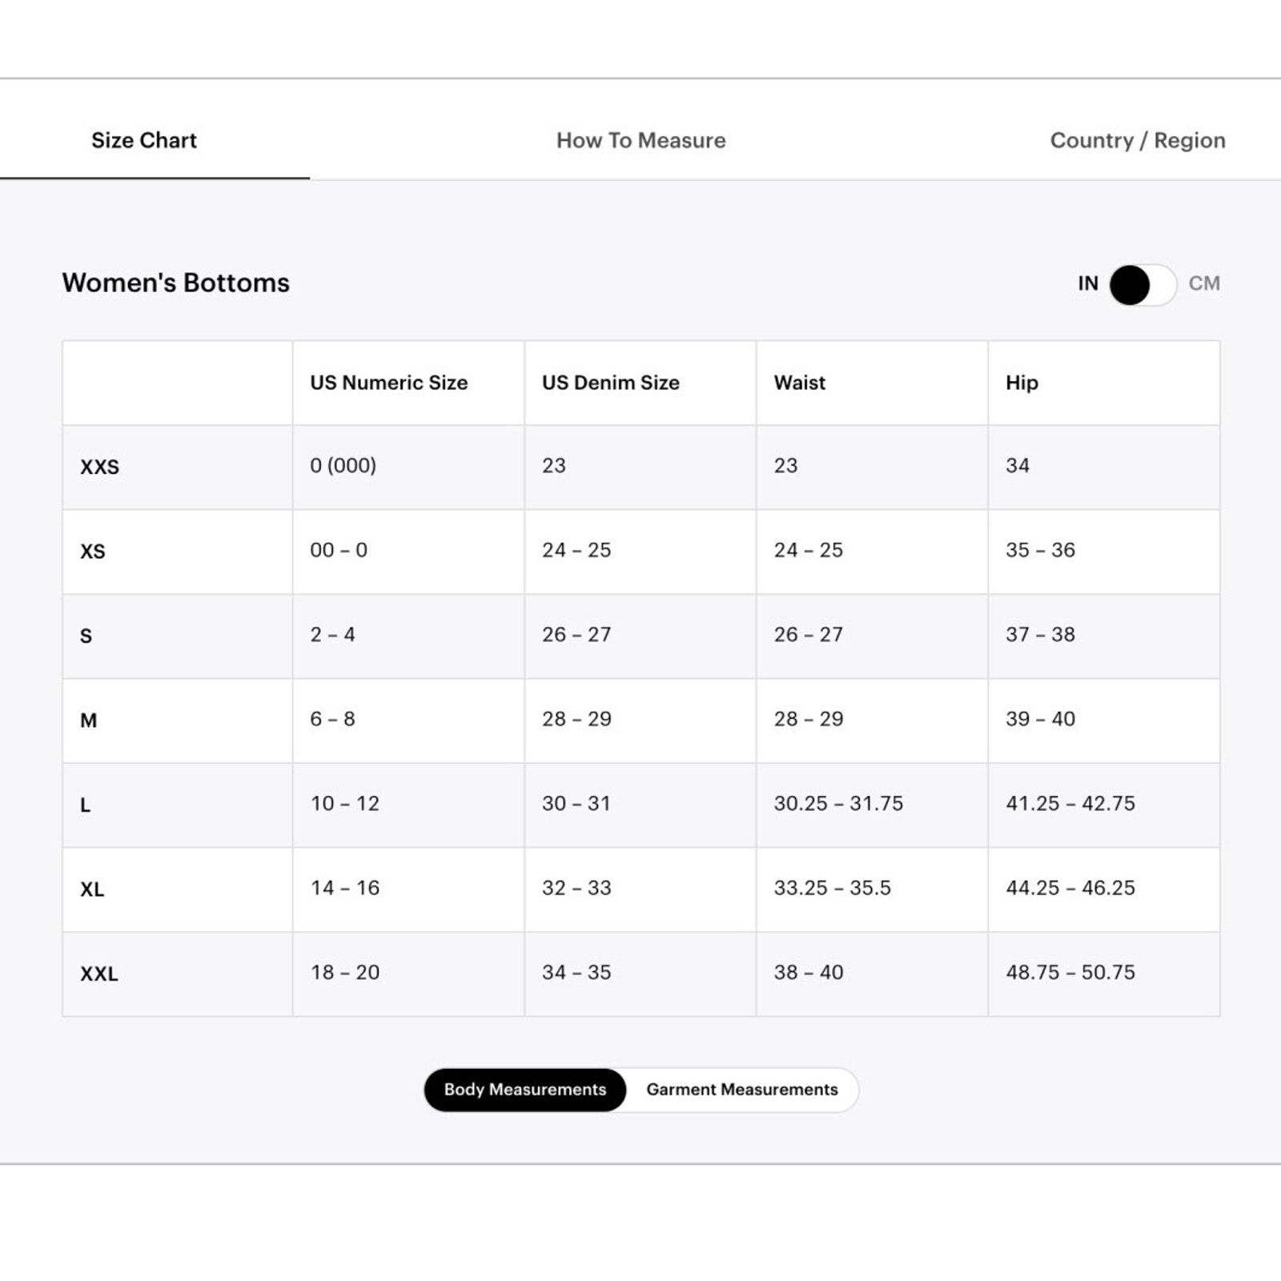Click the numeric size 0 (000) cell
The image size is (1281, 1281).
tap(343, 466)
